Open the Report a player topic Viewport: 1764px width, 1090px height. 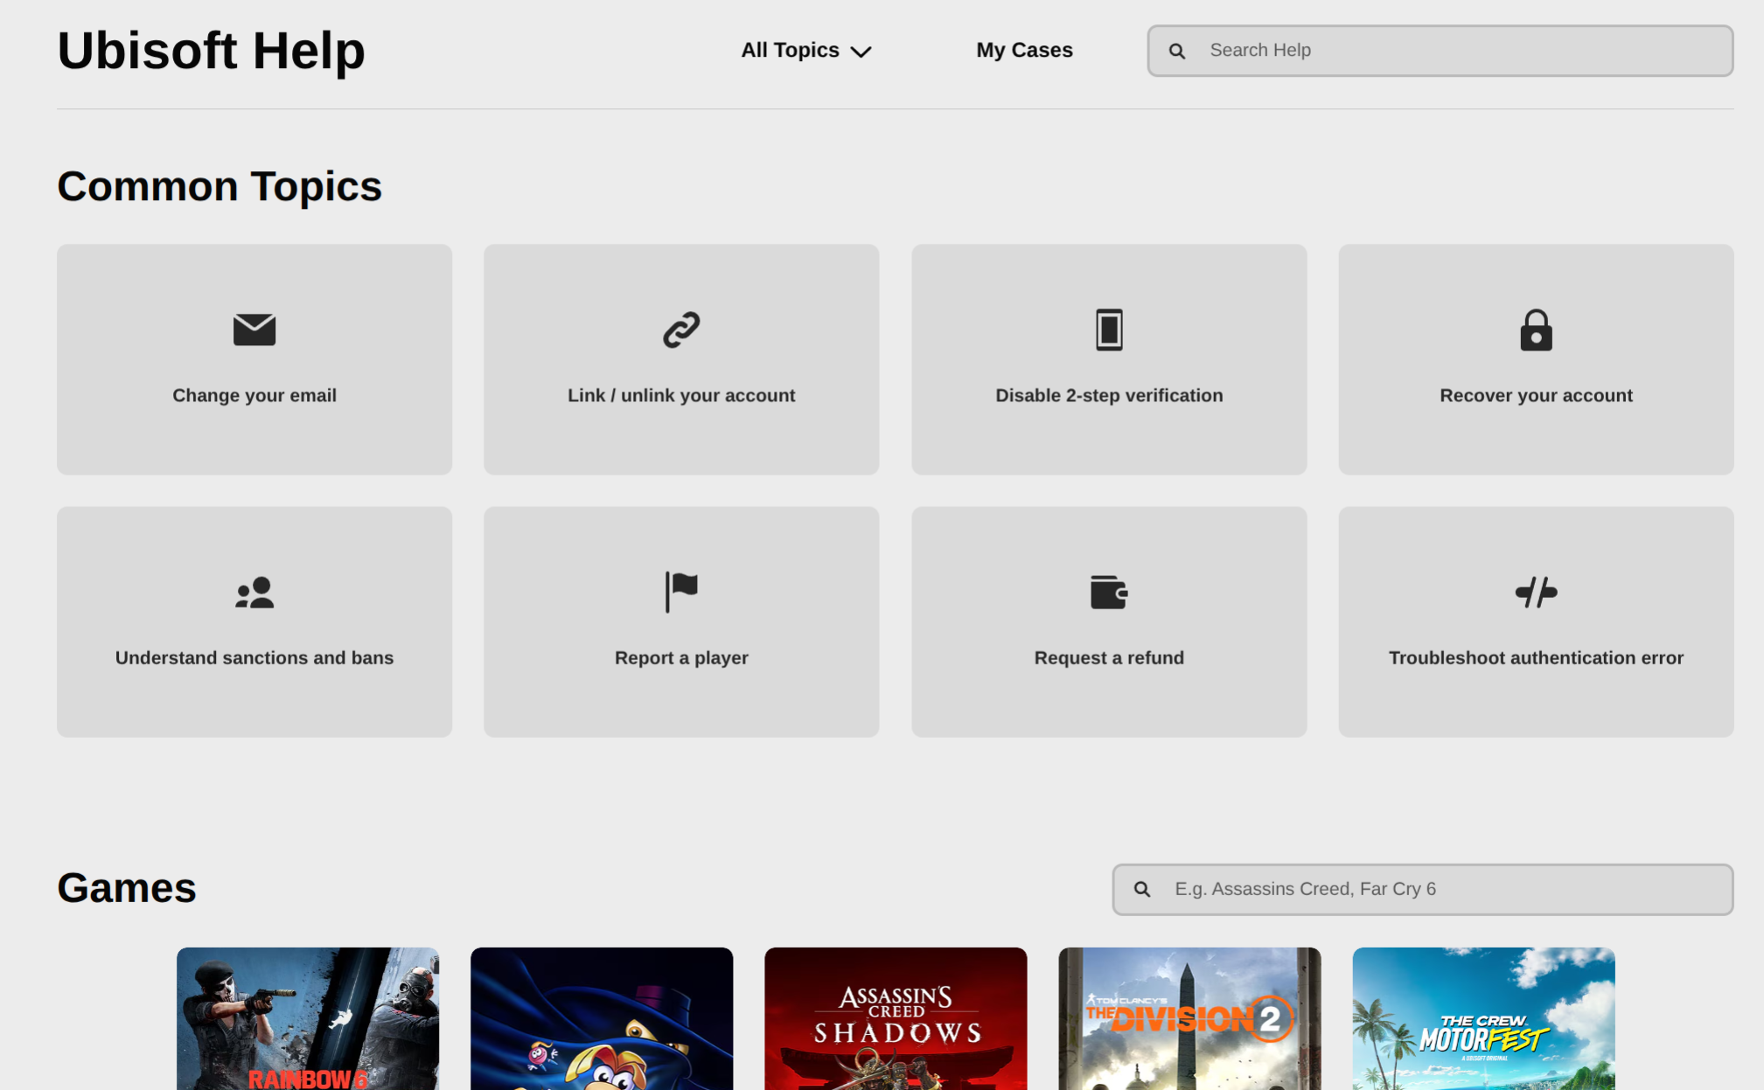tap(681, 621)
